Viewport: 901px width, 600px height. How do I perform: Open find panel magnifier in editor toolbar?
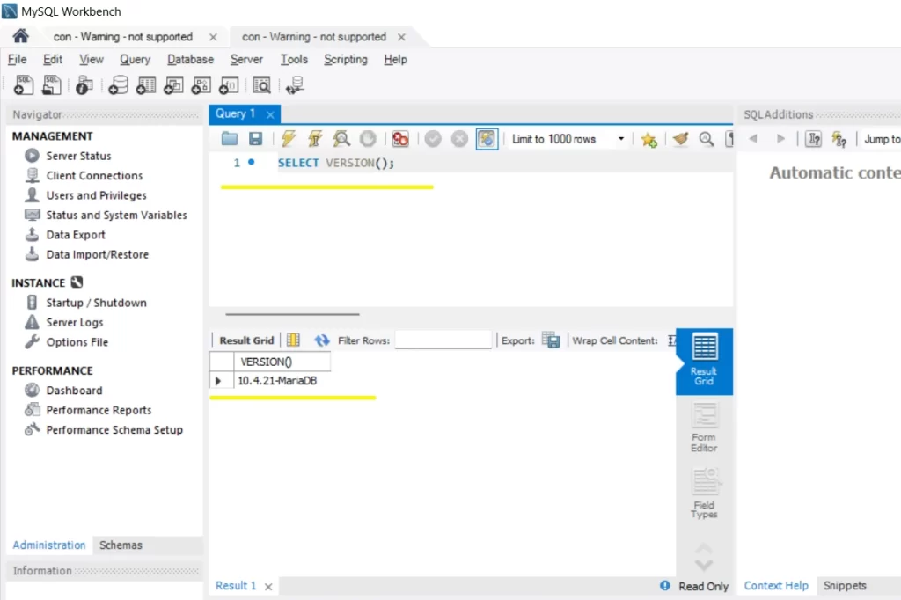707,138
